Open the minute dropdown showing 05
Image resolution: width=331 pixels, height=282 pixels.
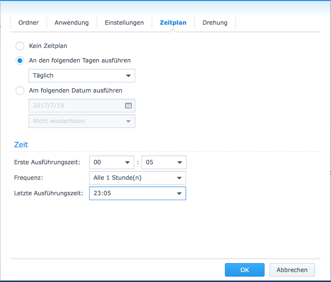coord(164,162)
